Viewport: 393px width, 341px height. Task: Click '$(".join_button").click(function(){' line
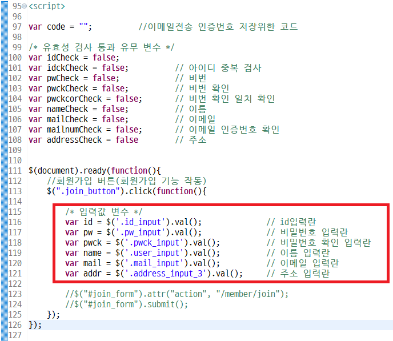tap(127, 191)
